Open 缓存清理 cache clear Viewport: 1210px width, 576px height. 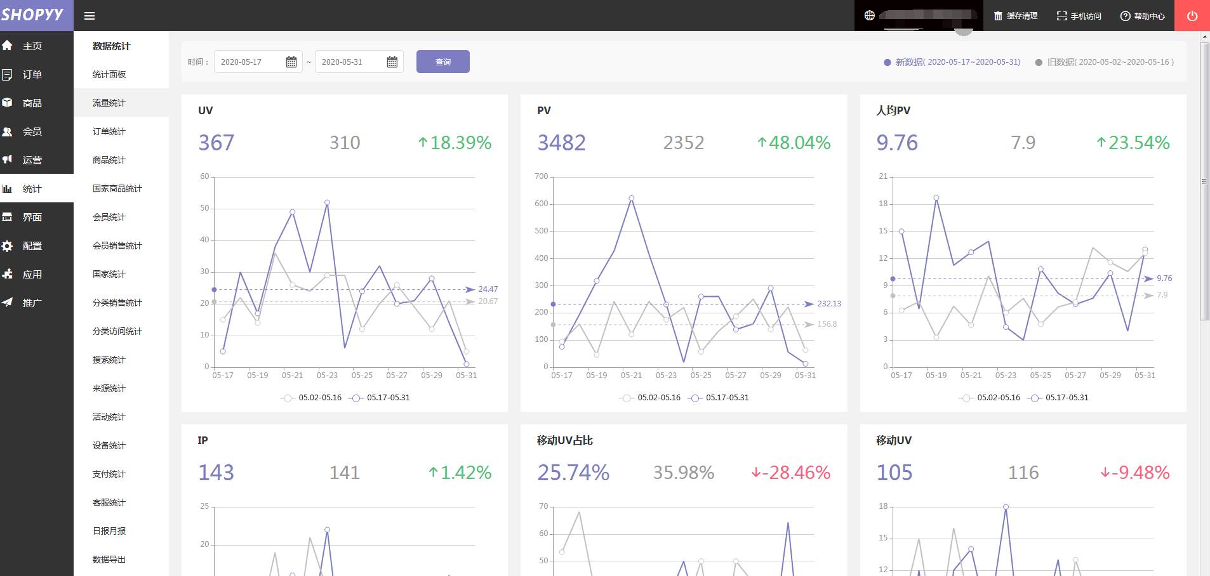[x=1016, y=16]
